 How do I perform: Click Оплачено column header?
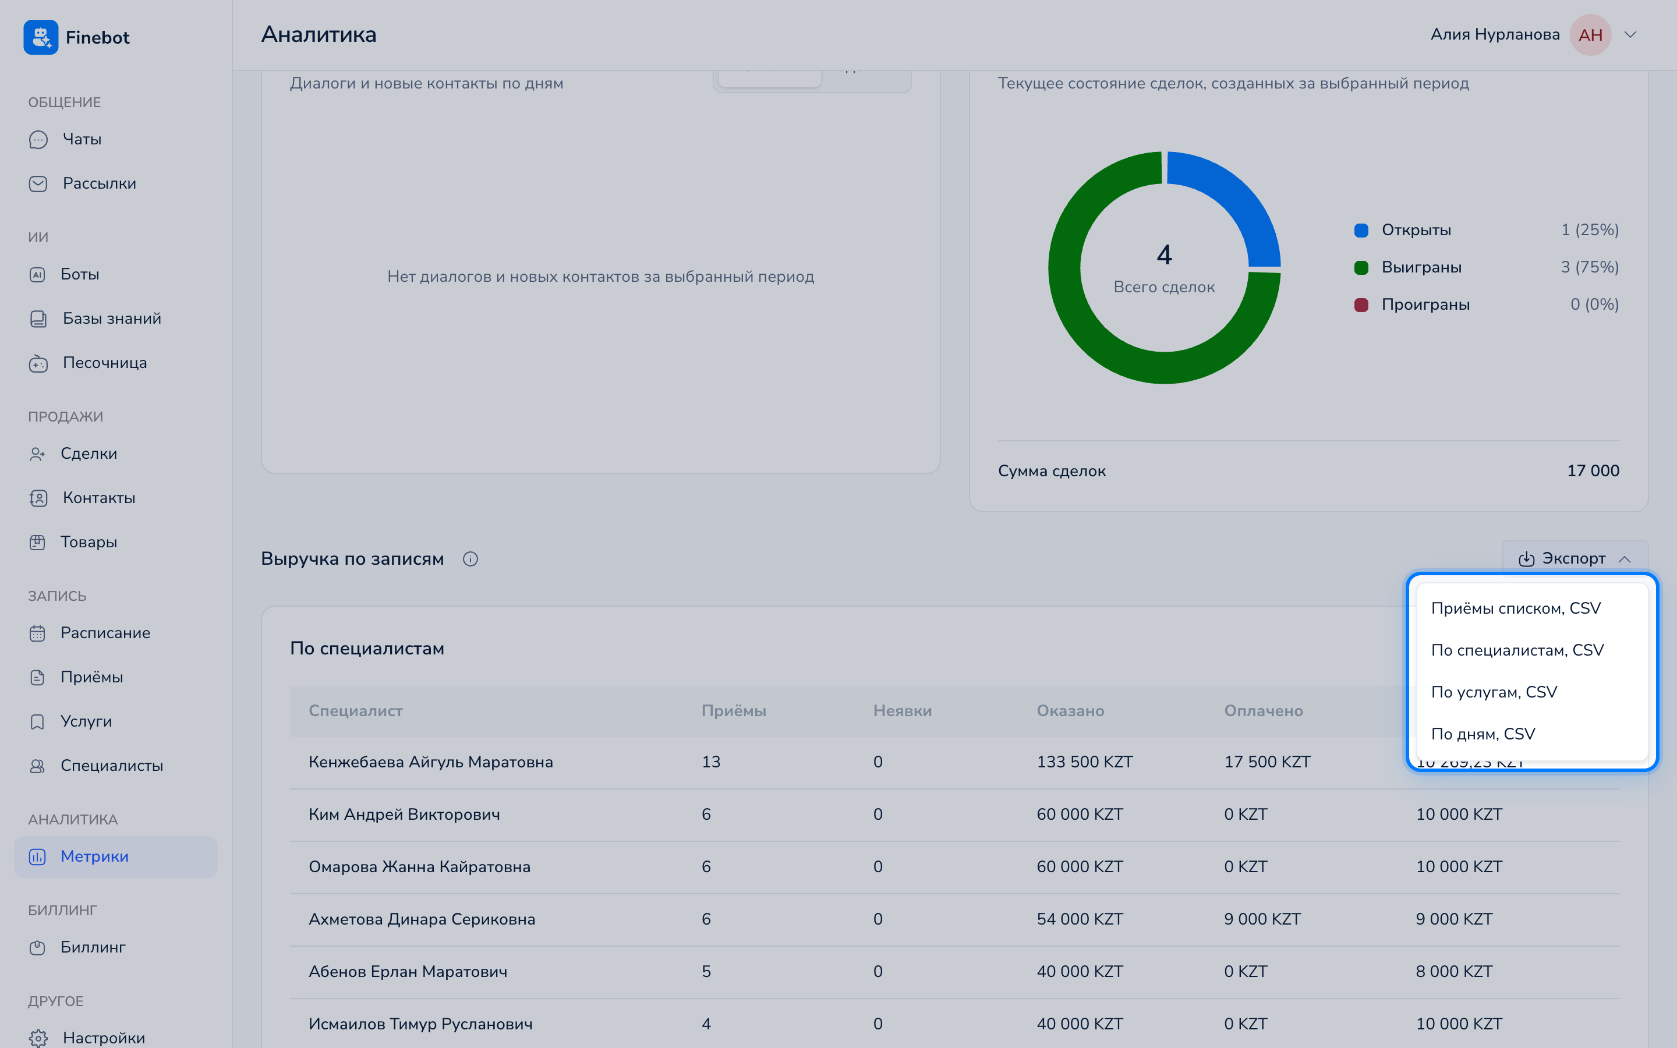coord(1264,711)
